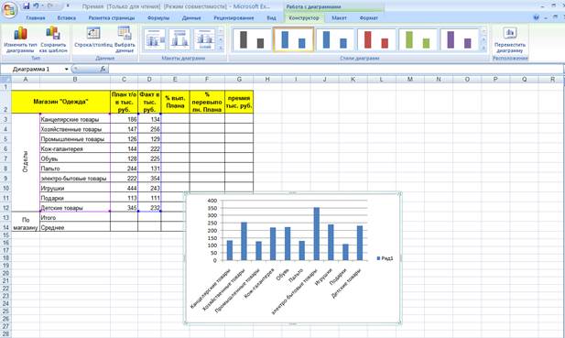This screenshot has width=565, height=338.
Task: Select cell with value 354
Action: [x=149, y=178]
